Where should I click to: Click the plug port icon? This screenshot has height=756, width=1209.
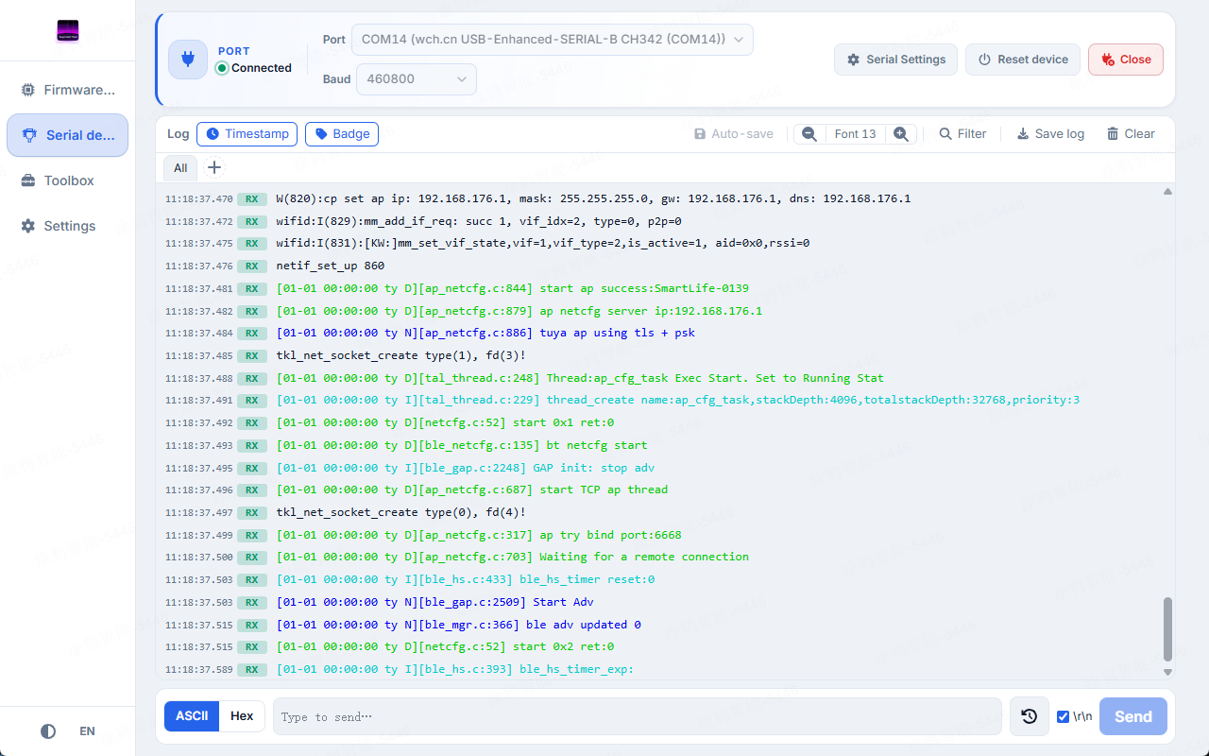pos(188,60)
